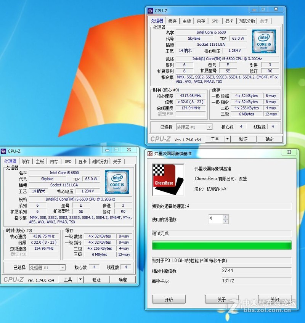The height and width of the screenshot is (323, 305).
Task: Open 关于 tab in upper CPU-Z window
Action: (264, 21)
